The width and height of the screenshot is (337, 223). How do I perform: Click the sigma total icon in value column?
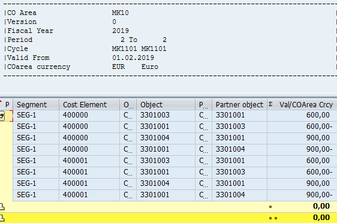coord(270,105)
